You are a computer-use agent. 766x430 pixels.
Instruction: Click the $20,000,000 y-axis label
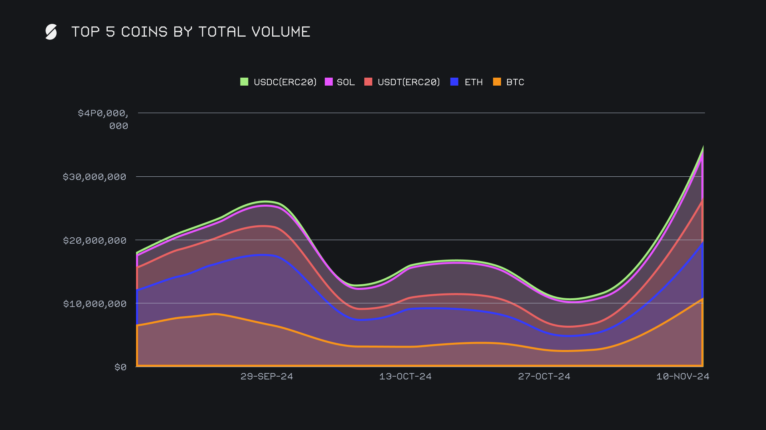95,240
